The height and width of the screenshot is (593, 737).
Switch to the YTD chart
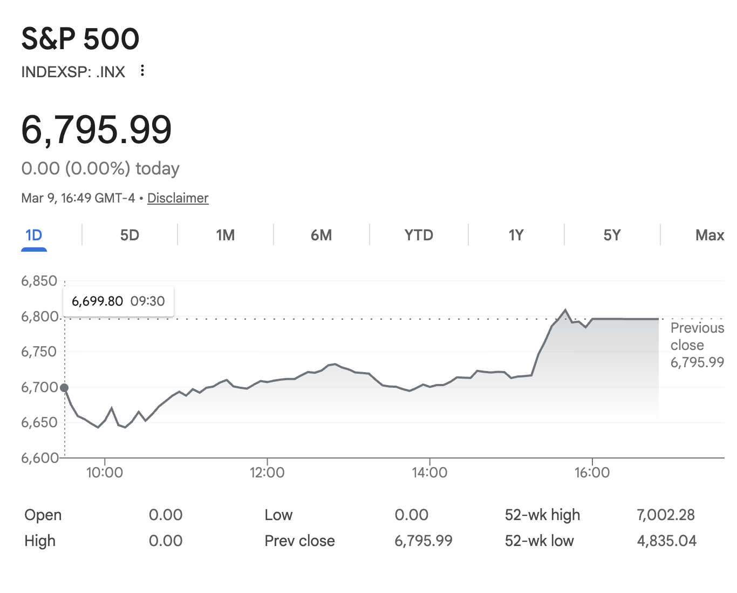coord(419,235)
